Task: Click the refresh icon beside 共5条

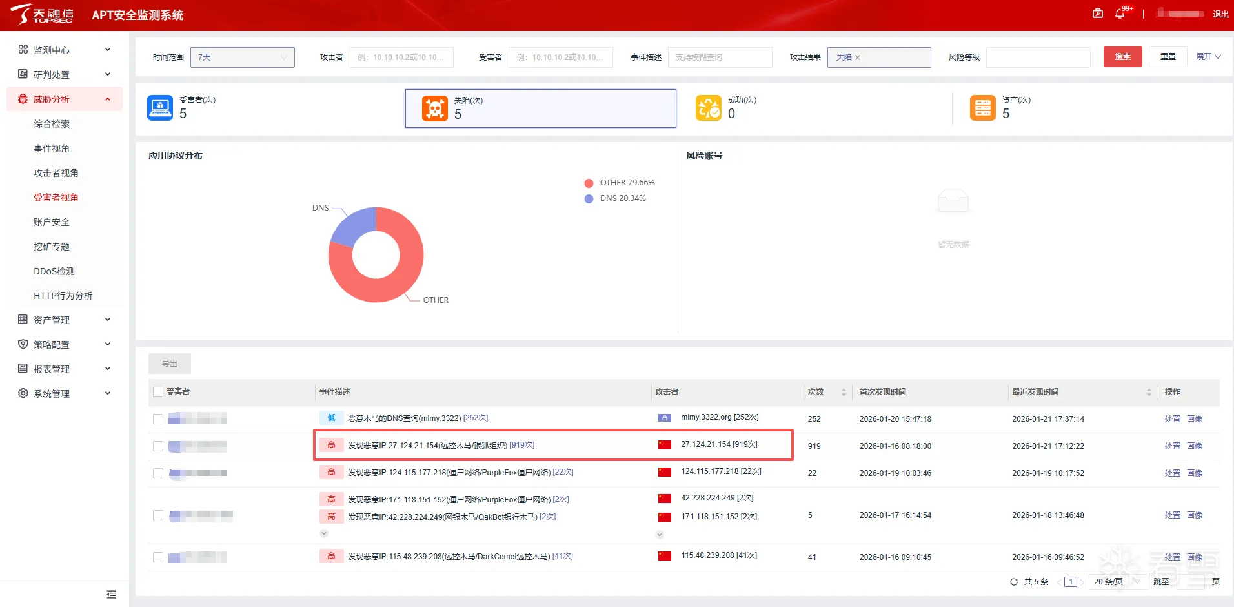Action: click(x=1014, y=582)
